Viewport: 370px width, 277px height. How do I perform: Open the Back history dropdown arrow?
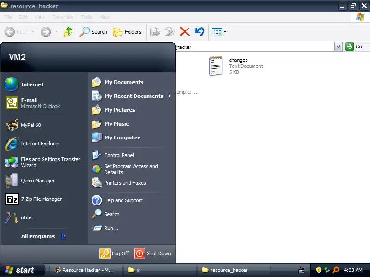[x=33, y=32]
